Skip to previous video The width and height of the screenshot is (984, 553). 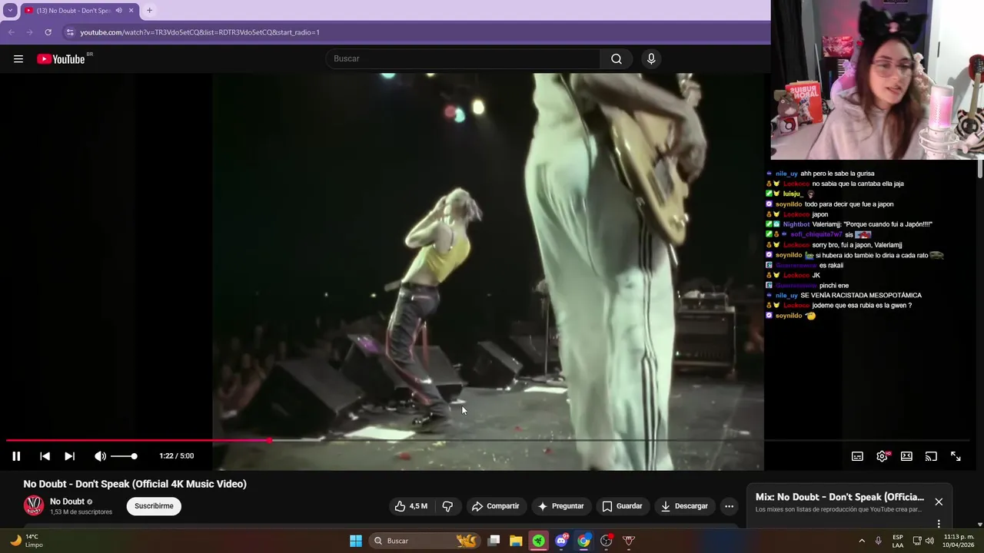[x=45, y=456]
